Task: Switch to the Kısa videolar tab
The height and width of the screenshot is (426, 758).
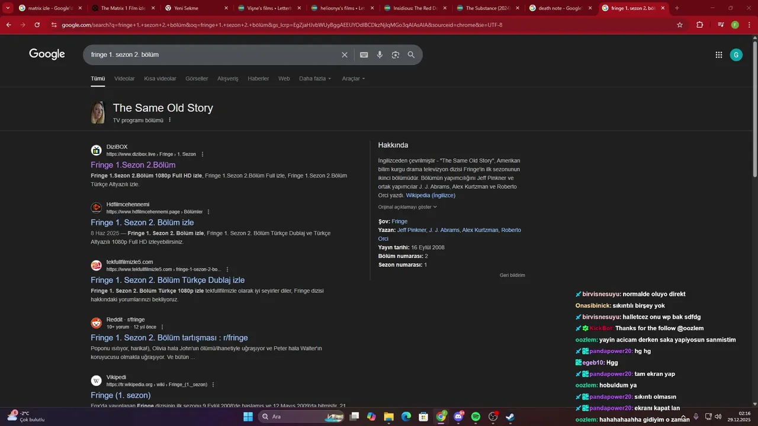Action: tap(160, 79)
